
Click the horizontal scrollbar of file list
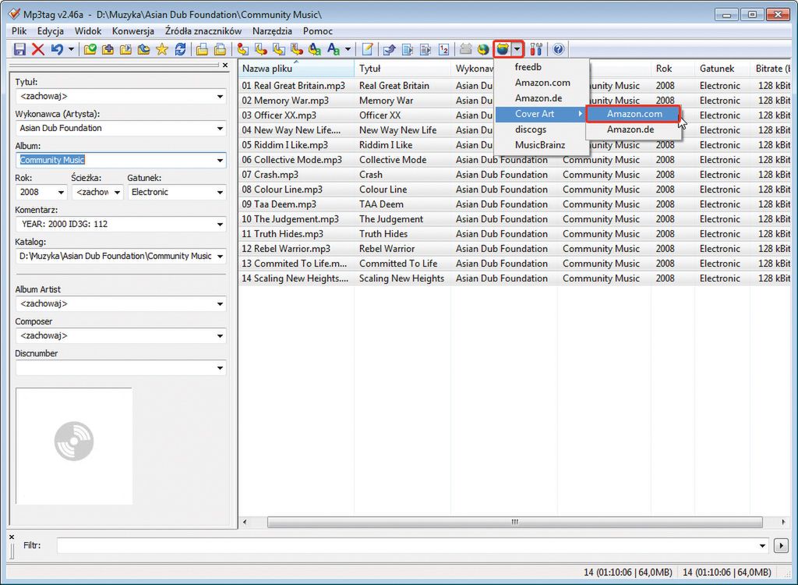[x=513, y=522]
